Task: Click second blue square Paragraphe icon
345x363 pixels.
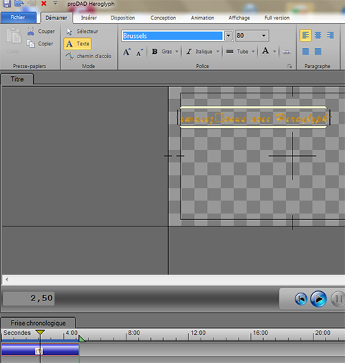Action: tap(318, 51)
